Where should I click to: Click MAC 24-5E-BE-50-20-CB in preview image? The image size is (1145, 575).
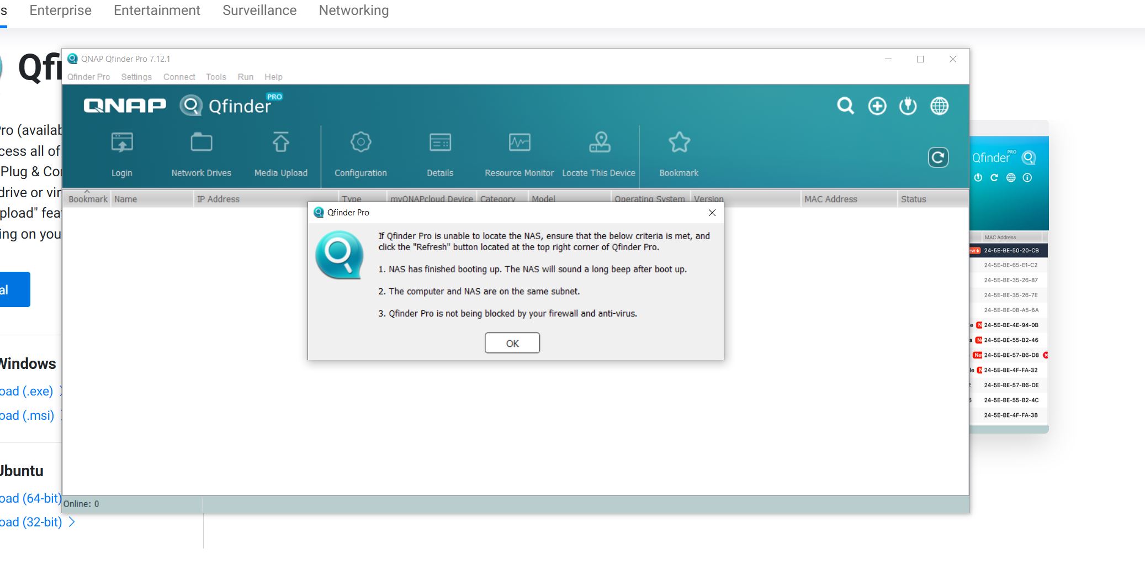1011,250
